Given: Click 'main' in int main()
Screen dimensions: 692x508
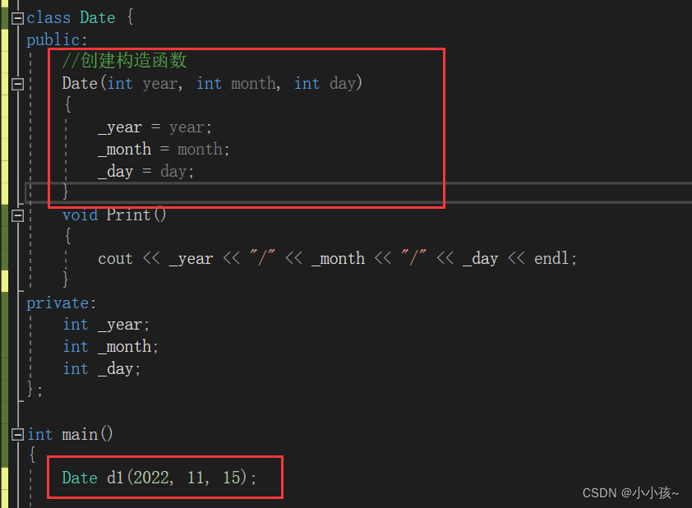Looking at the screenshot, I should [x=80, y=435].
